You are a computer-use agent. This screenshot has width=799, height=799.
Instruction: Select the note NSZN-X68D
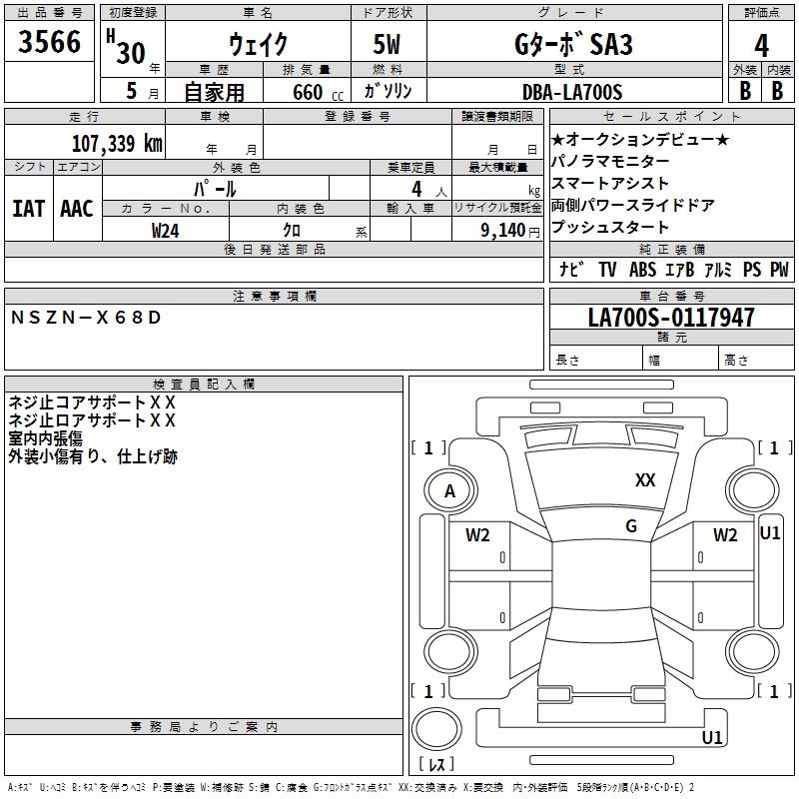click(x=86, y=318)
